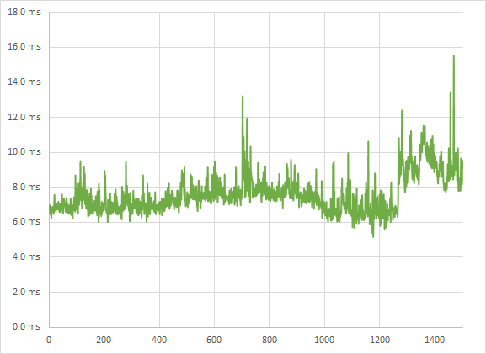Click the 600 x-axis label
The height and width of the screenshot is (354, 486).
(214, 340)
